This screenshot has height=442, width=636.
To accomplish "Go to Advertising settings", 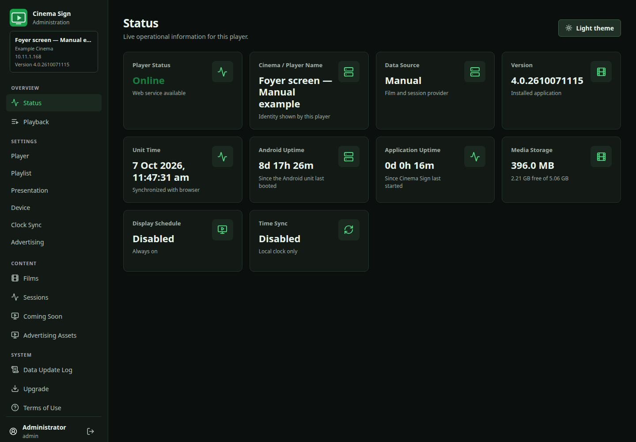I will point(54,242).
